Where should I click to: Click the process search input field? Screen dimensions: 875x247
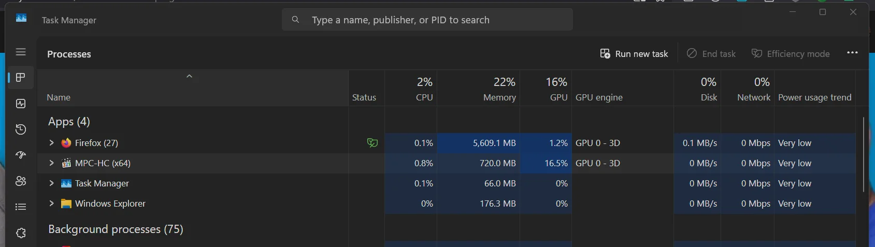click(x=427, y=20)
